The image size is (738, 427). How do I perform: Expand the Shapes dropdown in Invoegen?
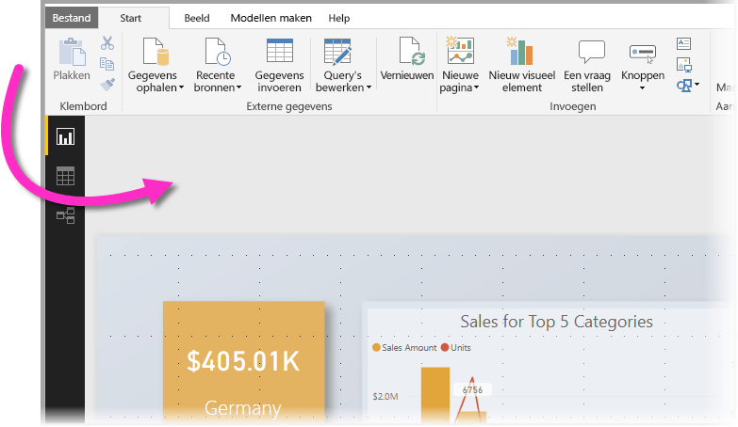(697, 85)
